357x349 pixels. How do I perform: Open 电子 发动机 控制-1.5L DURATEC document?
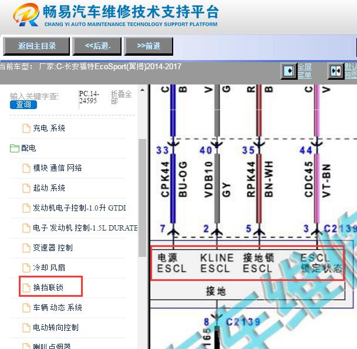pyautogui.click(x=85, y=228)
